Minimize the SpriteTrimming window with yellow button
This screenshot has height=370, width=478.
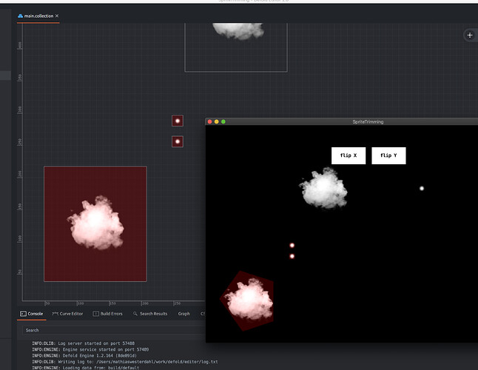[x=217, y=121]
